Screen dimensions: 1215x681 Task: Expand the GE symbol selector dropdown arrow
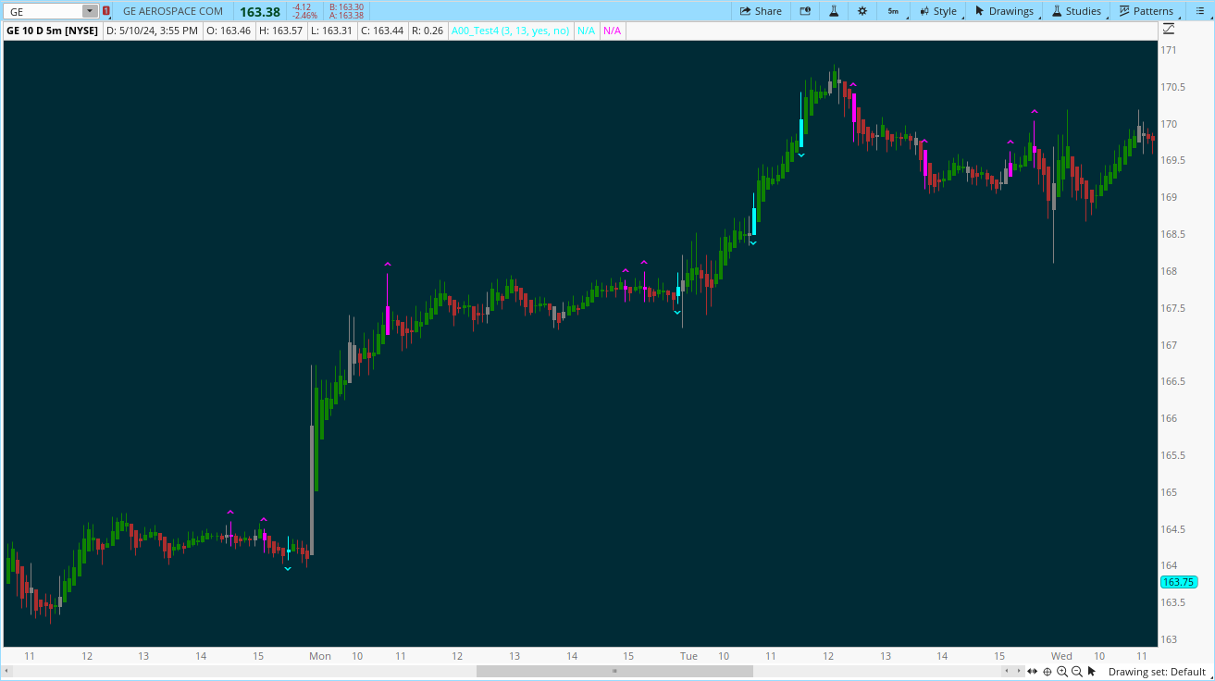90,11
